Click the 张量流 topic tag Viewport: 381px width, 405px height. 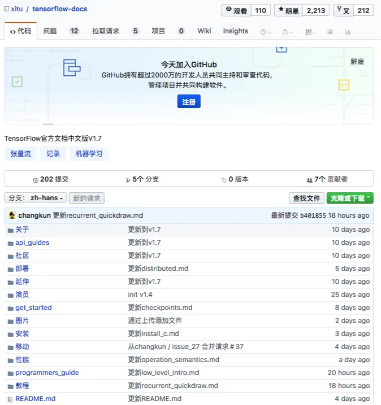(x=20, y=153)
